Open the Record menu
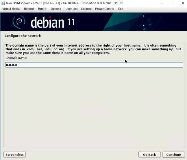This screenshot has width=187, height=160. 29,9
